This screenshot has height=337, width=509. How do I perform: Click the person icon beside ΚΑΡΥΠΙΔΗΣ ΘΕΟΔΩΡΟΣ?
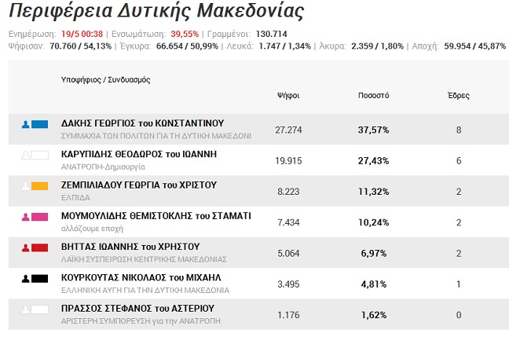pyautogui.click(x=26, y=156)
